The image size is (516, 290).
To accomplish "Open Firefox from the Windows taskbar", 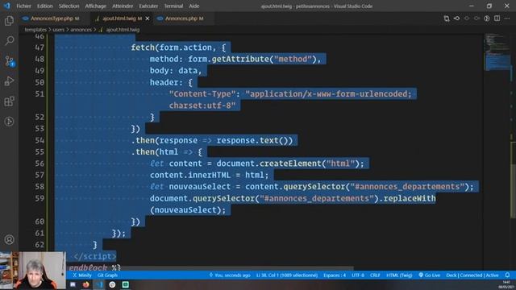I will coord(86,284).
